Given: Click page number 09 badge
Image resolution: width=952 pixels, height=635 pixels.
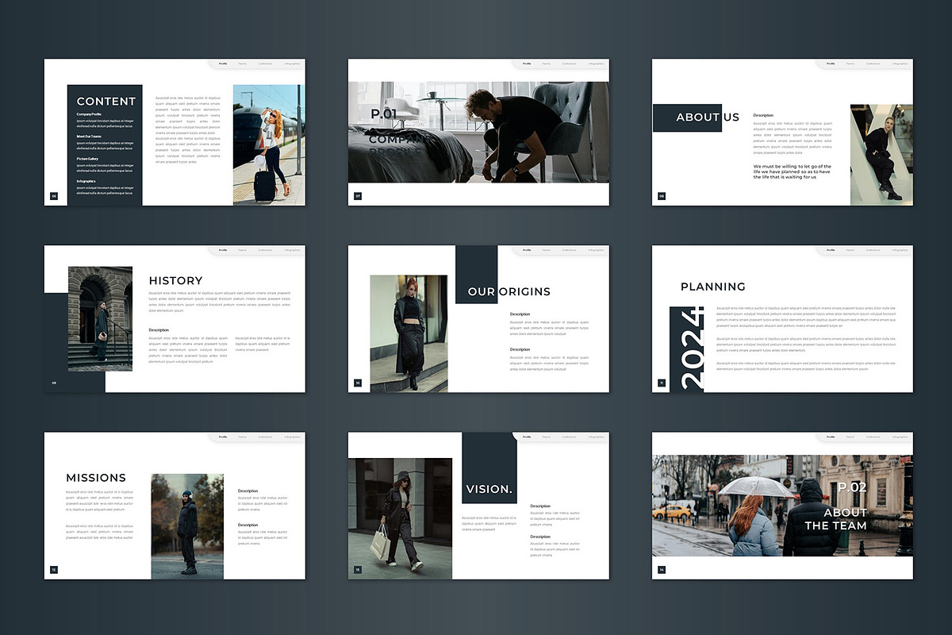Looking at the screenshot, I should [x=54, y=383].
